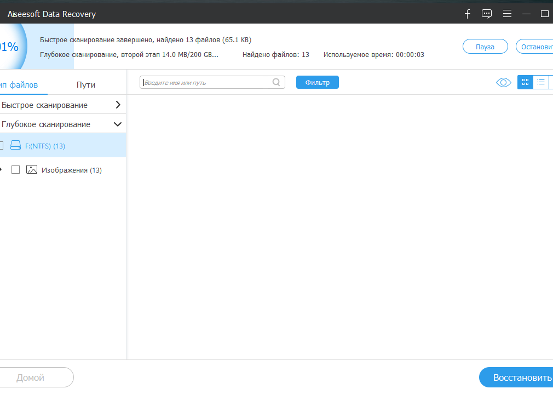This screenshot has width=553, height=400.
Task: Click the circular scan progress indicator
Action: pyautogui.click(x=13, y=46)
